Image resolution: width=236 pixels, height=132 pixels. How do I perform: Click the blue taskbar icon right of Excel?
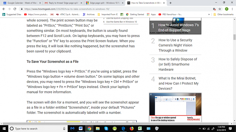[x=149, y=129]
